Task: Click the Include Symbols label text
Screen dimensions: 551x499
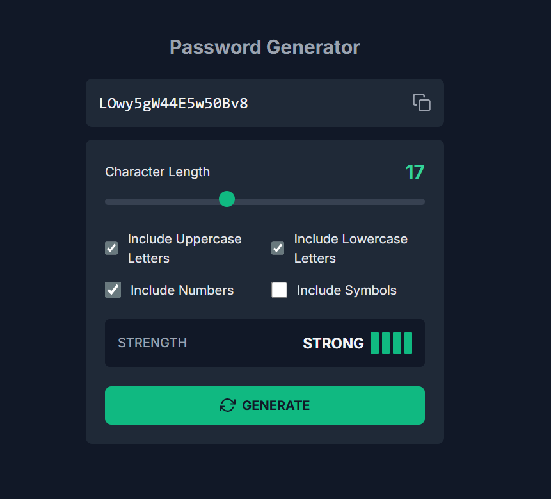Action: click(x=346, y=290)
